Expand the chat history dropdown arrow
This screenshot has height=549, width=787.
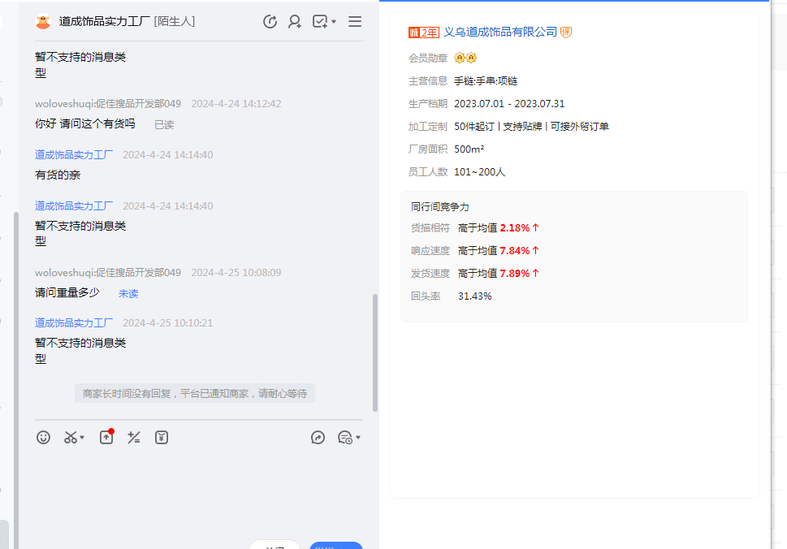[358, 439]
